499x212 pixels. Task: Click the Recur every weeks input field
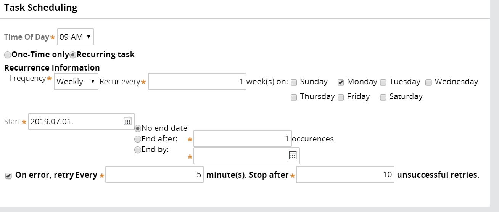197,82
